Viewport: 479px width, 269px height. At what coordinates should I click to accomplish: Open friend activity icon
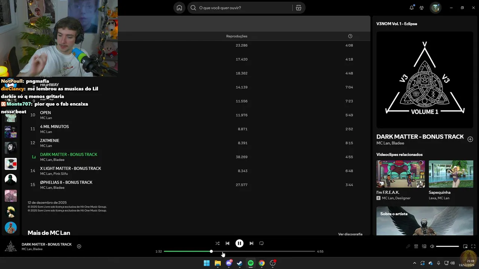click(x=422, y=7)
